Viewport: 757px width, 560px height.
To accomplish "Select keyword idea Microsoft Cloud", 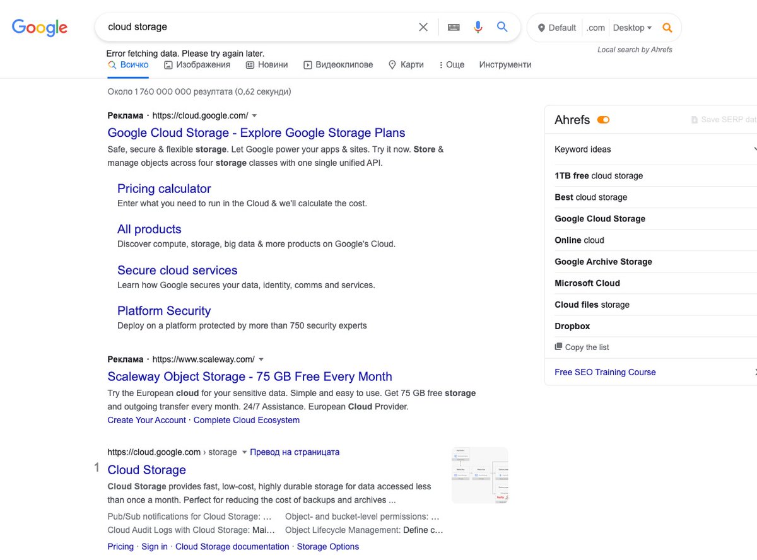I will click(587, 283).
